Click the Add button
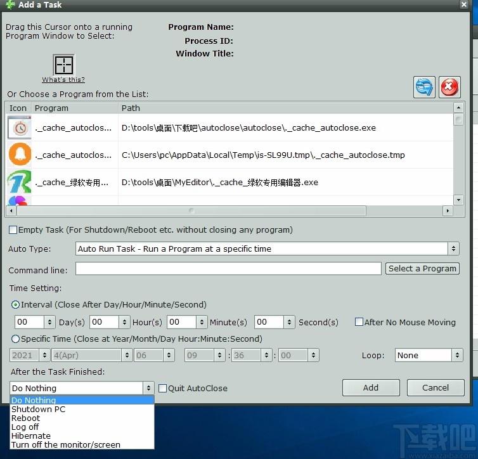The width and height of the screenshot is (478, 459). click(371, 388)
